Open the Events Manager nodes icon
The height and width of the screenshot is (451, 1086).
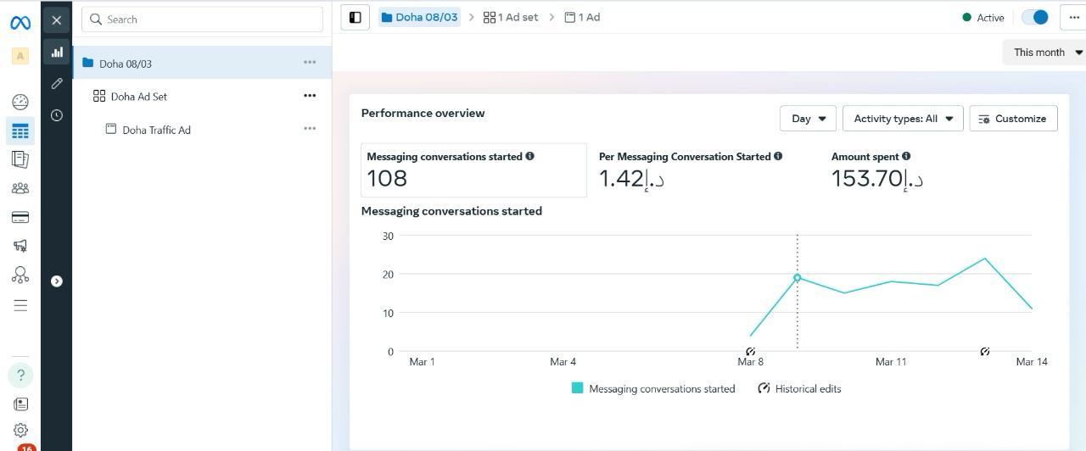(x=20, y=275)
